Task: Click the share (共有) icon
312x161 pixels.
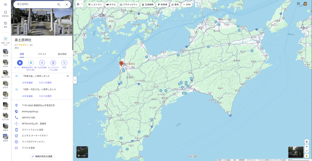Action: [64, 63]
